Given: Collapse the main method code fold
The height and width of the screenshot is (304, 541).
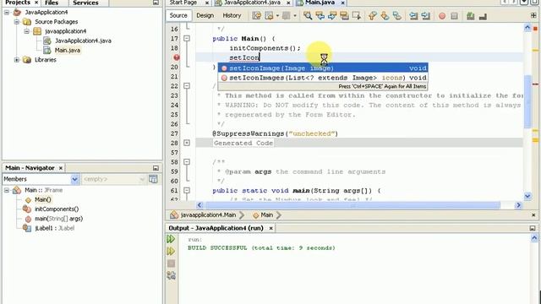Looking at the screenshot, I should click(187, 190).
